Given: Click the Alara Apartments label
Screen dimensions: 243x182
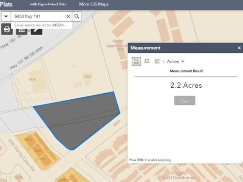Looking at the screenshot, I should tap(116, 43).
